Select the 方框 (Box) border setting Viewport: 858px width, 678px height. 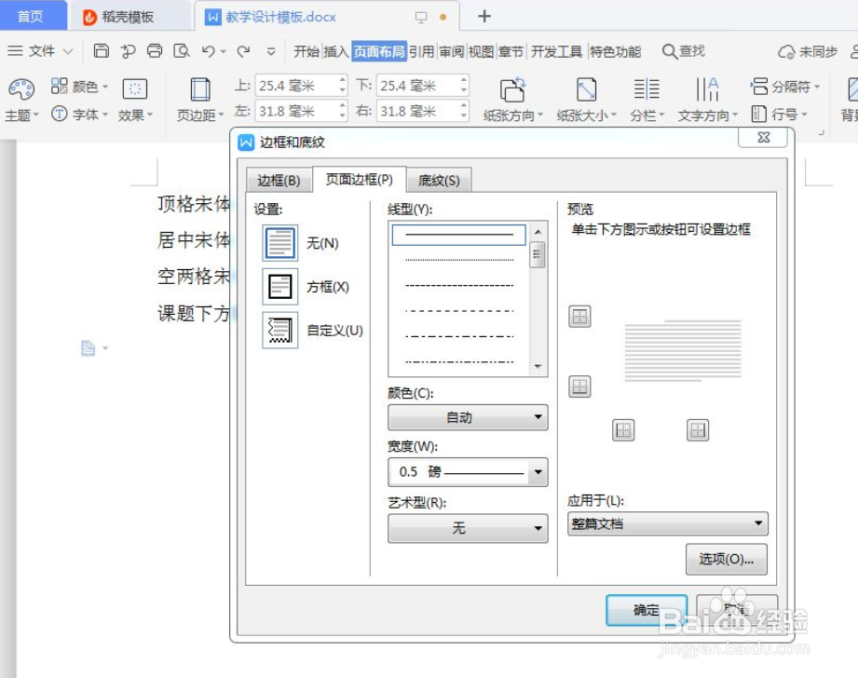tap(279, 288)
